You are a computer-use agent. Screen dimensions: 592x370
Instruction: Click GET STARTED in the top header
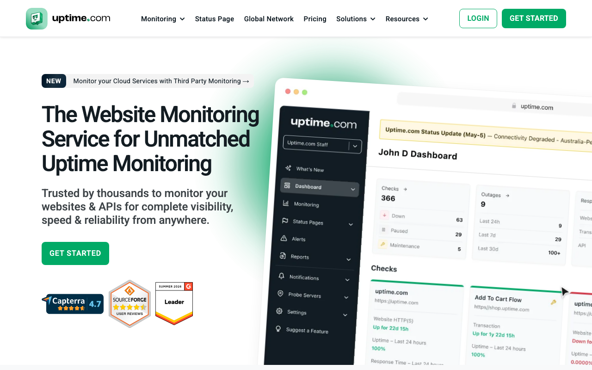534,18
